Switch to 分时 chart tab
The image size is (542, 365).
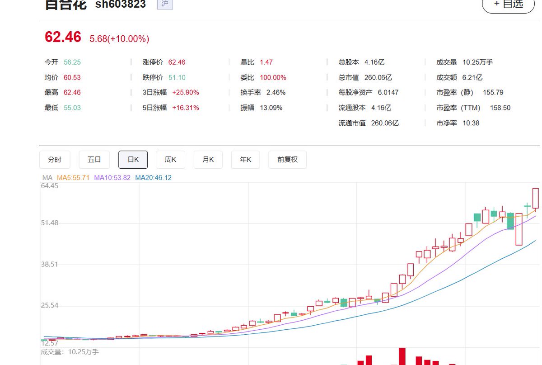point(55,160)
